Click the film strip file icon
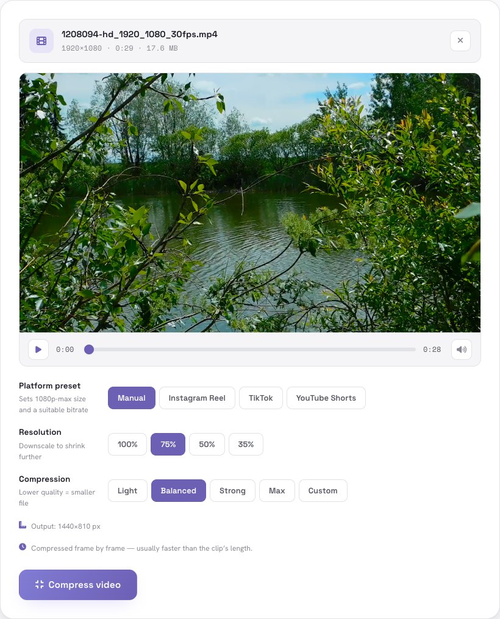 (x=41, y=41)
